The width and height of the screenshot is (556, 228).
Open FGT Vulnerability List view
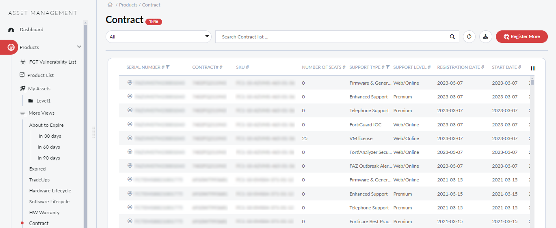point(52,62)
